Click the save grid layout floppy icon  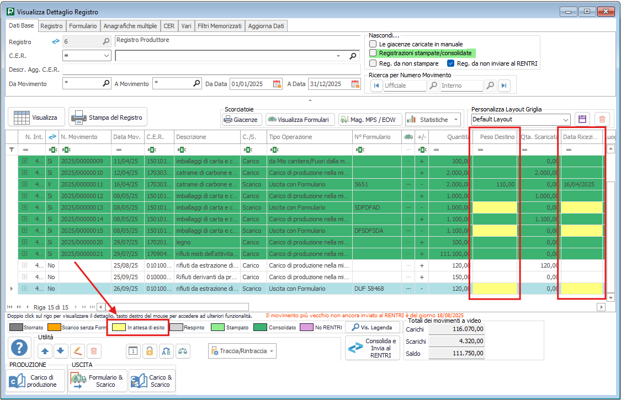point(582,119)
